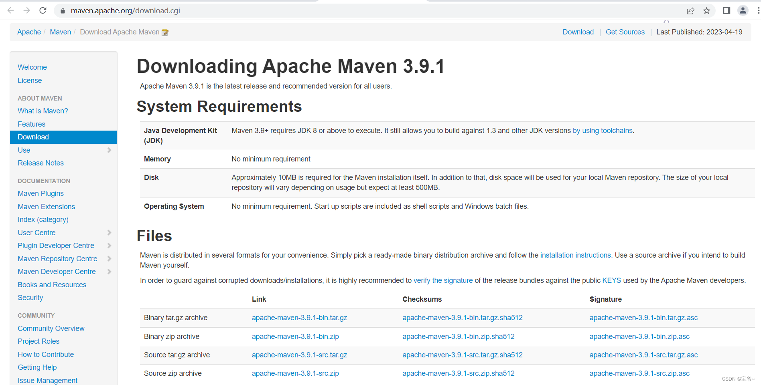Open the Use sidebar item
Viewport: 761px width, 385px height.
tap(24, 150)
